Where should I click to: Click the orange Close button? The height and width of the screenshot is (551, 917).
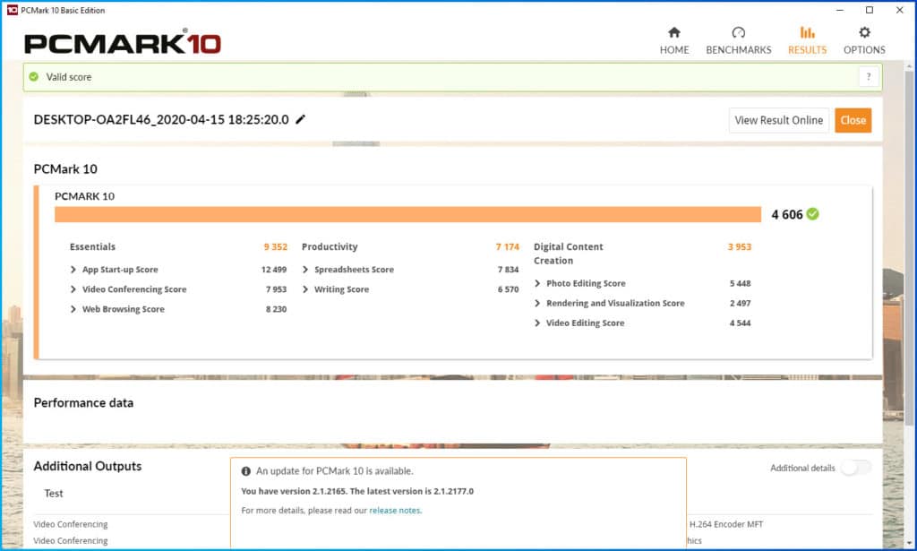click(853, 120)
